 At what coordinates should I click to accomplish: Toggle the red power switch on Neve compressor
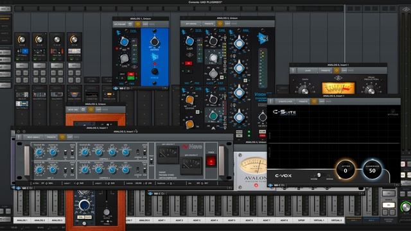211,161
